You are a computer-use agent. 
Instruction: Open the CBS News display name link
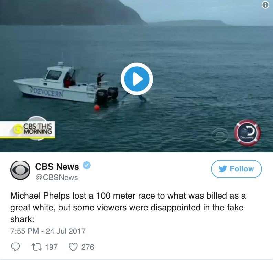[57, 166]
